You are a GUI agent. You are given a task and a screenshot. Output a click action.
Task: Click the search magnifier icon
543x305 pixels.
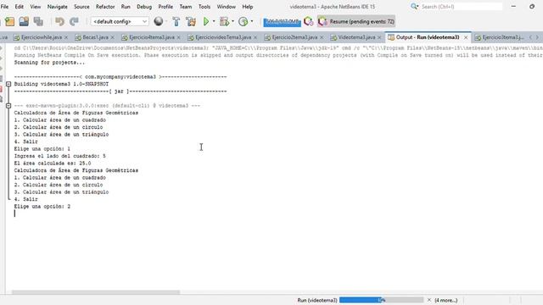pyautogui.click(x=414, y=6)
